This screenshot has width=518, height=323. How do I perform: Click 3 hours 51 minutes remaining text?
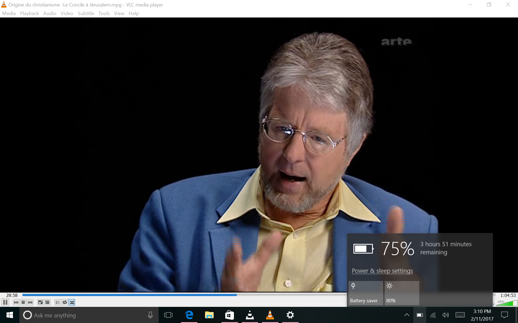[446, 248]
